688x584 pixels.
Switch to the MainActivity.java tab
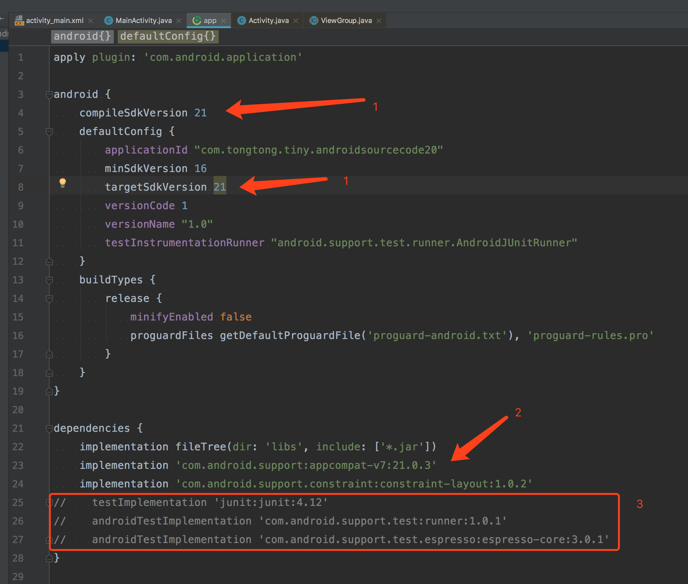pos(143,20)
